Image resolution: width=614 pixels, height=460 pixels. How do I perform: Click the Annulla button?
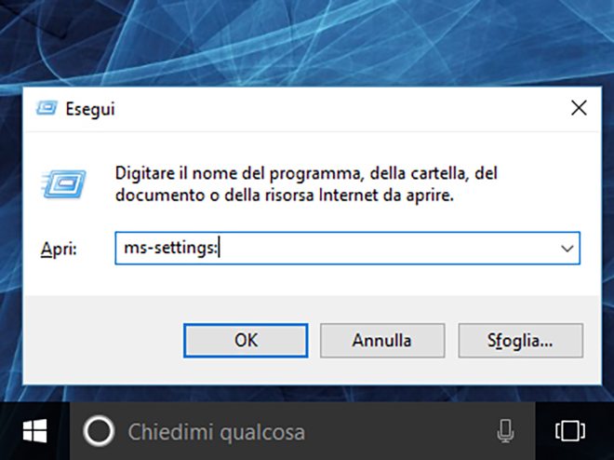381,341
